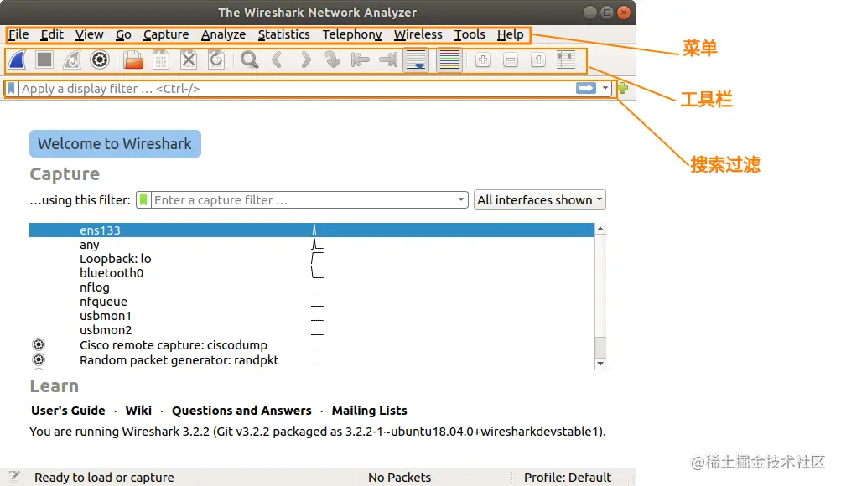Select usbmon1 interface
Viewport: 841px width, 486px height.
[312, 316]
